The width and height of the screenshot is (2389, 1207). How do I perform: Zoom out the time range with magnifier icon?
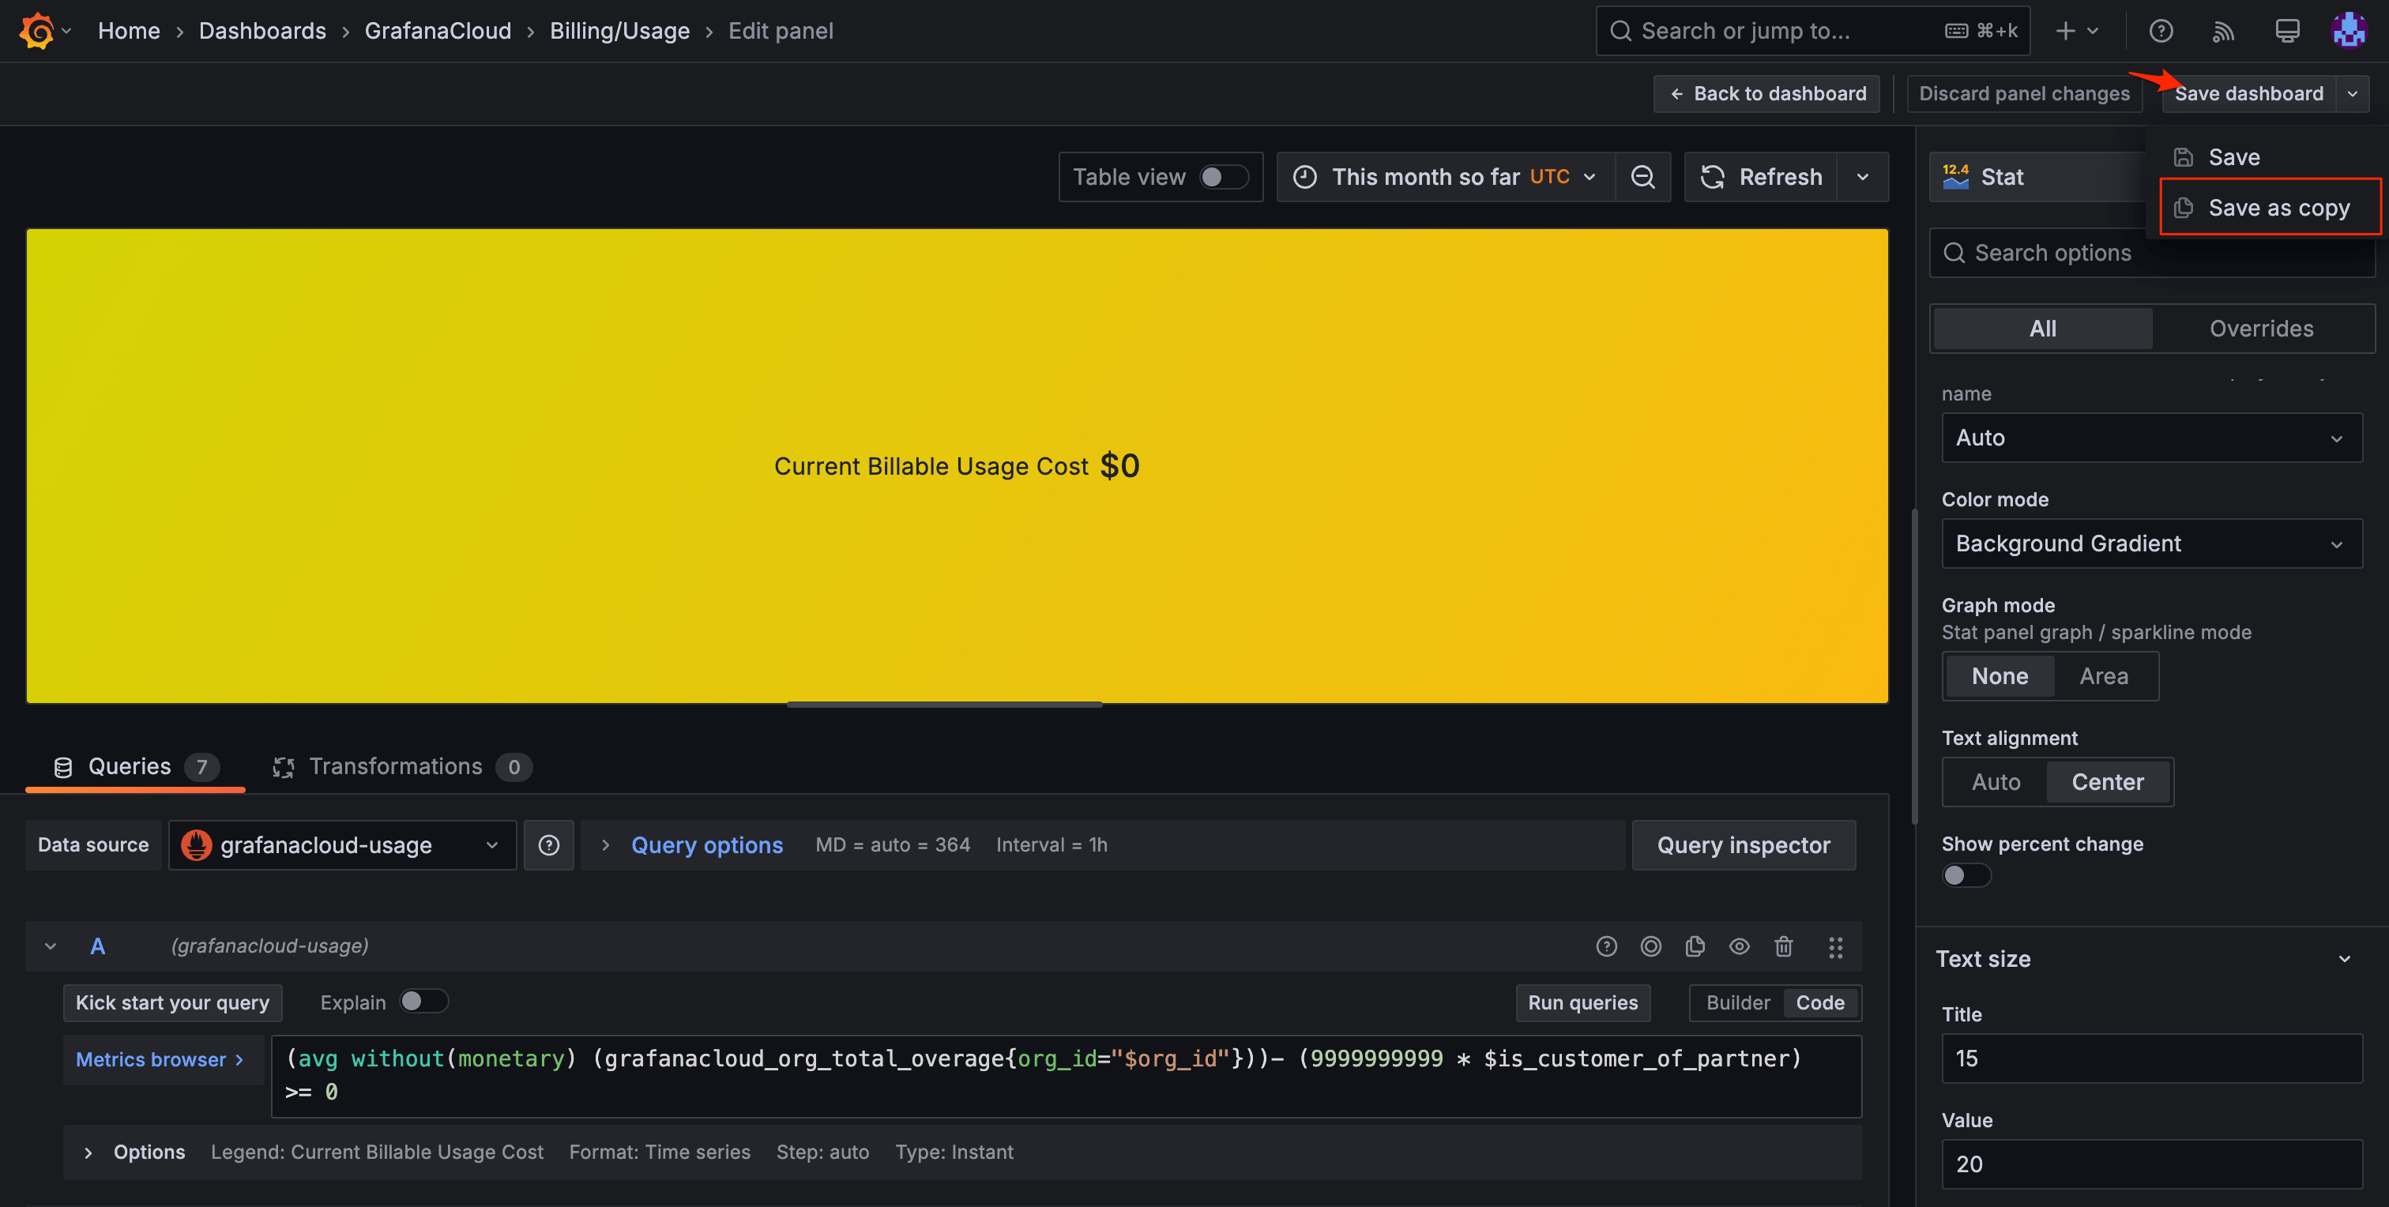click(x=1643, y=176)
